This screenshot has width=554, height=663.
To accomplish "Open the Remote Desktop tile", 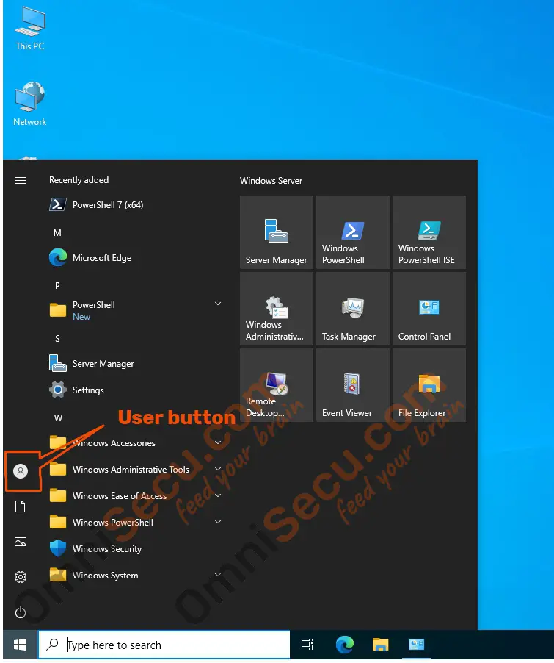I will tap(277, 385).
